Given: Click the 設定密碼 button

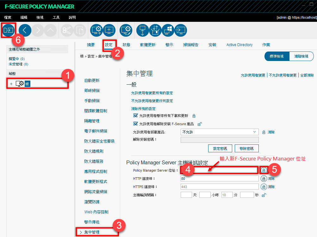Looking at the screenshot, I should click(220, 149).
